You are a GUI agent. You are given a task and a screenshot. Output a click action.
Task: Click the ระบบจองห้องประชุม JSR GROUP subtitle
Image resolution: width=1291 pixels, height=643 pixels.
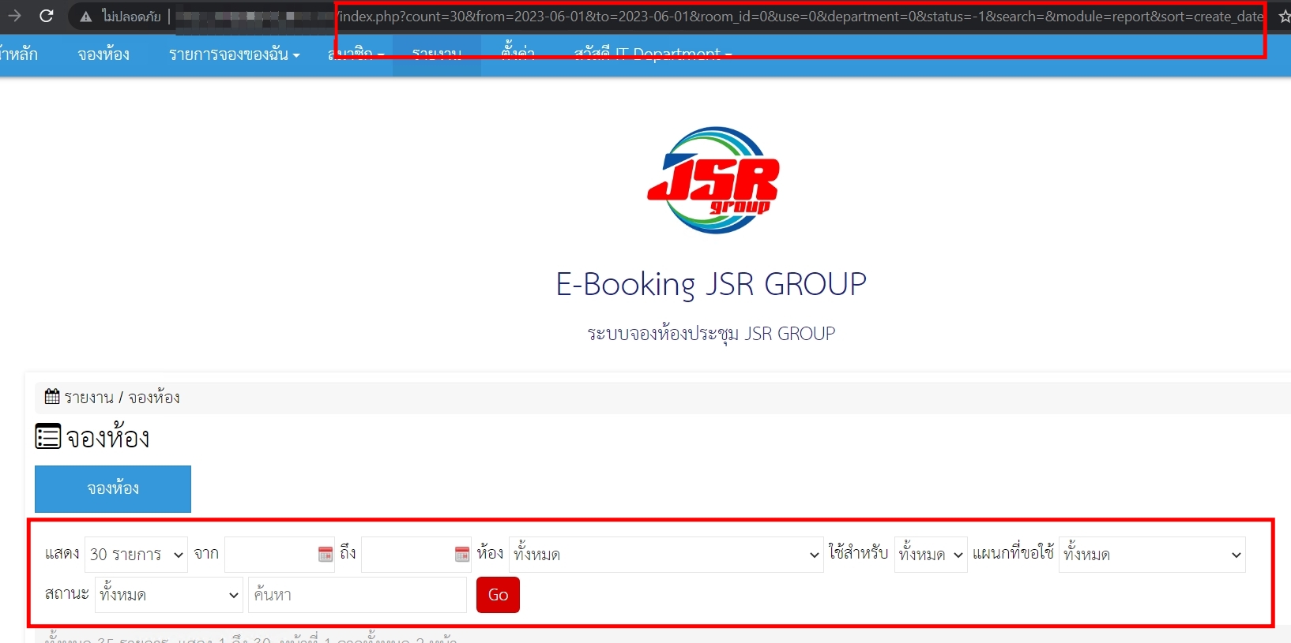(711, 334)
